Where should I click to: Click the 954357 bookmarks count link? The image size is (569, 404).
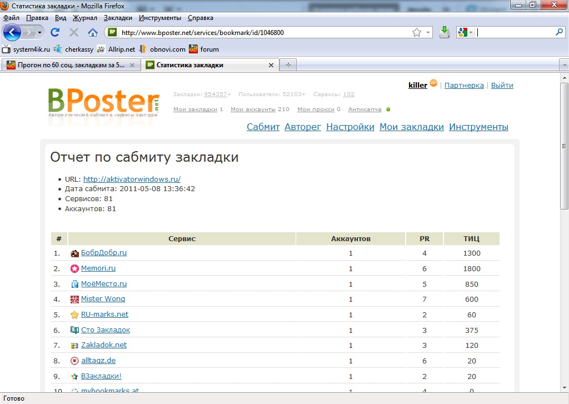pyautogui.click(x=216, y=94)
